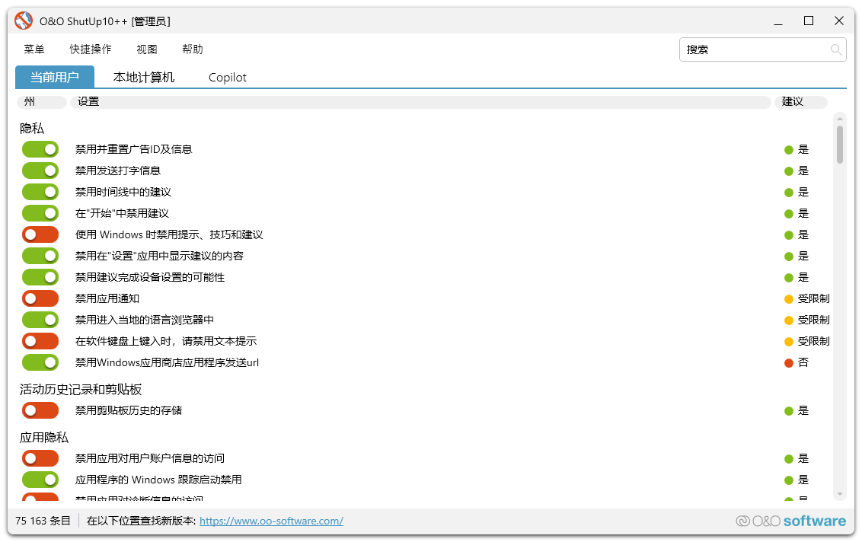The width and height of the screenshot is (862, 542).
Task: Enable 禁用剪贴板历史的存储
Action: click(40, 410)
